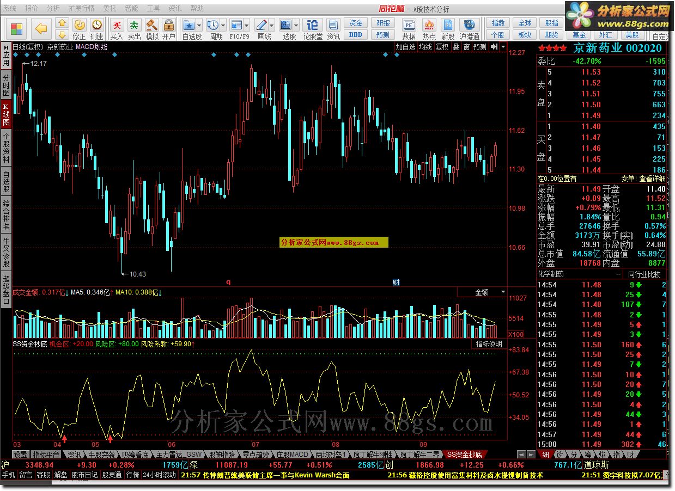Click the 预测 button under 研报
The image size is (675, 491).
[x=383, y=35]
